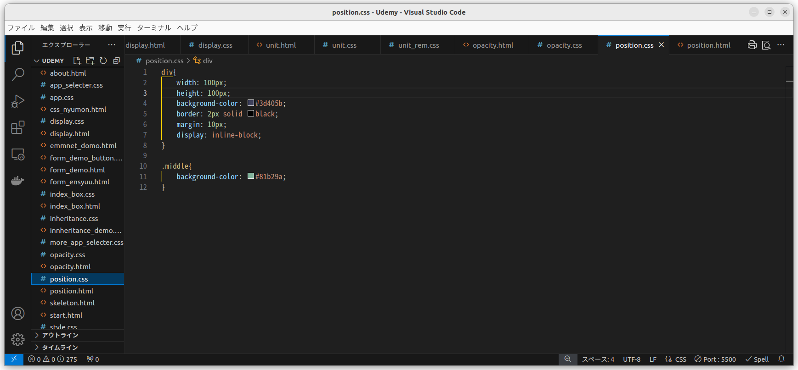Create a new folder in UDEMY

coord(90,61)
